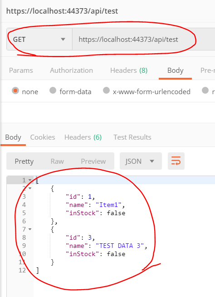The image size is (215, 297).
Task: Click the "id": 3 line
Action: (x=80, y=237)
